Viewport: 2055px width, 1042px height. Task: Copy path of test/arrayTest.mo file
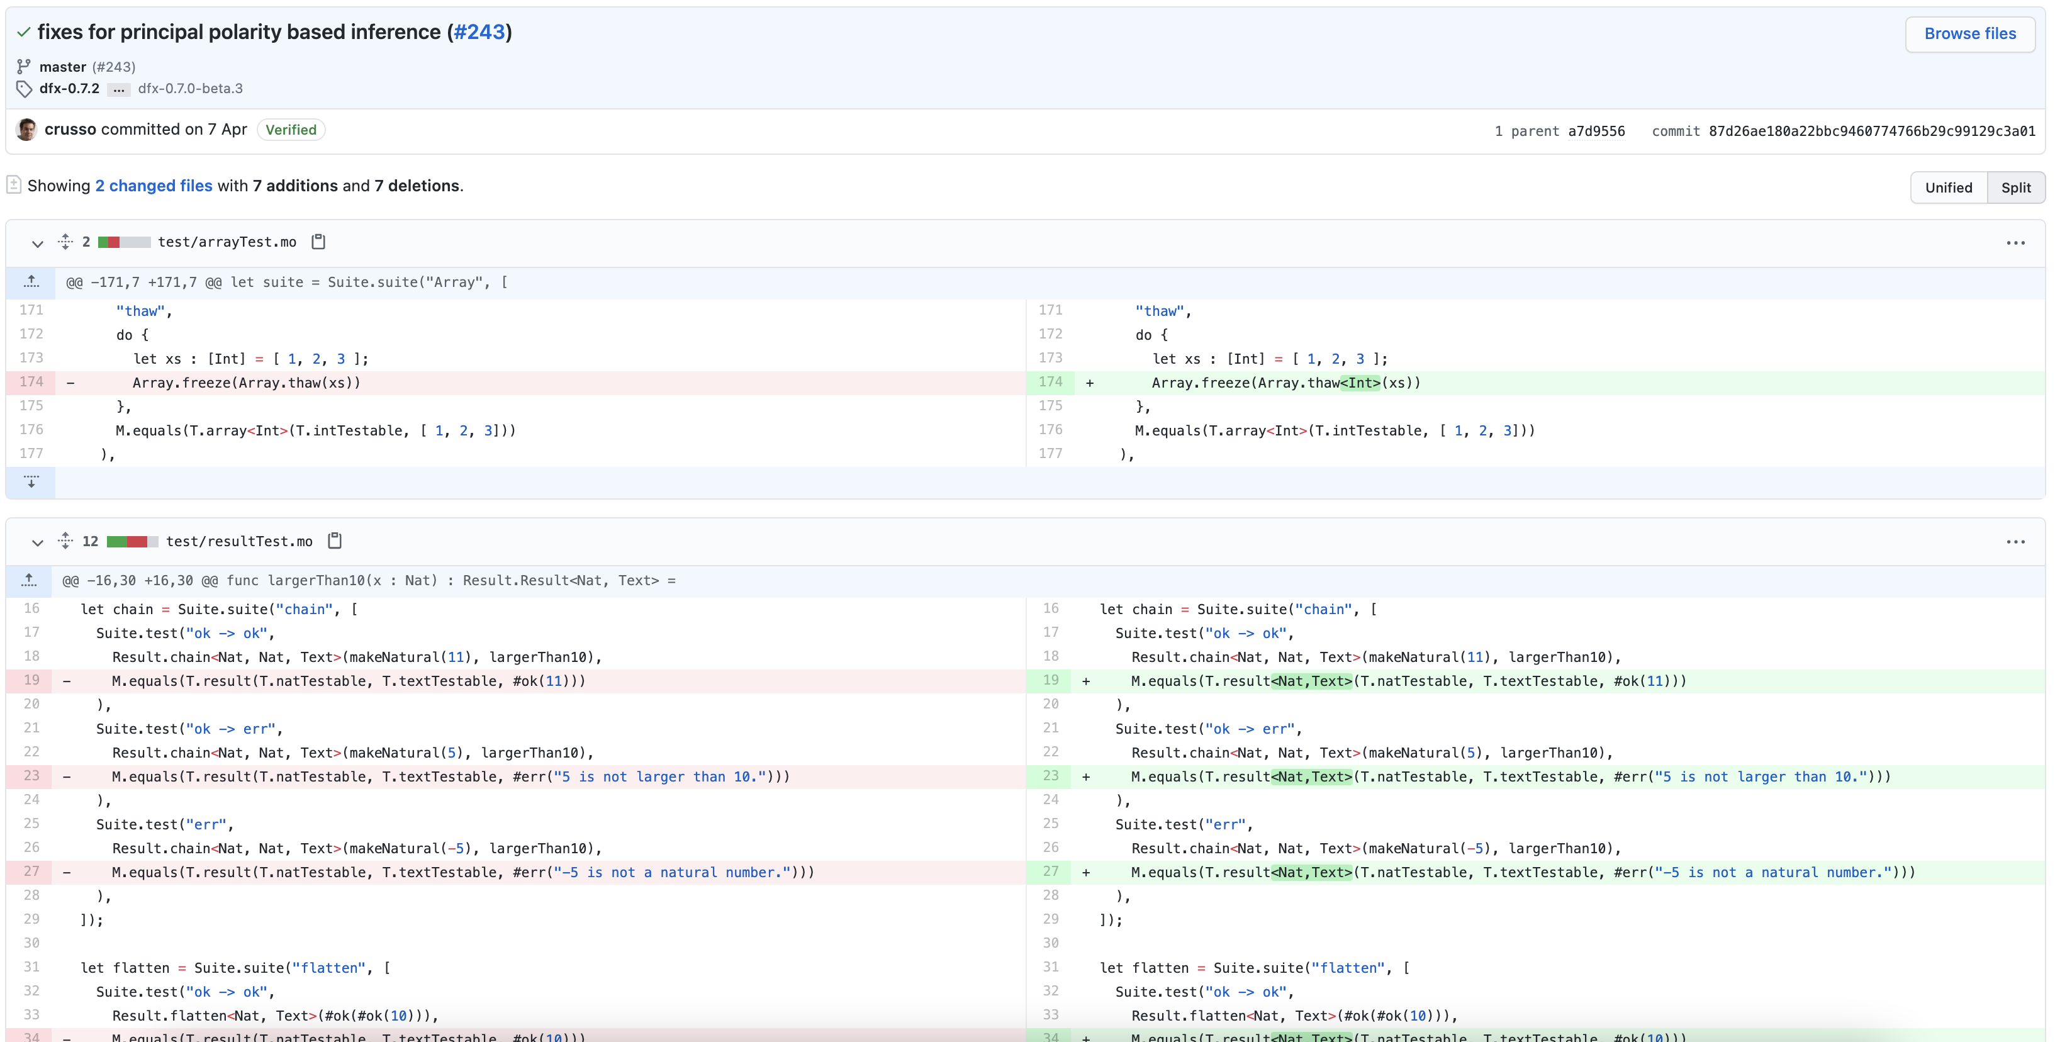(318, 242)
